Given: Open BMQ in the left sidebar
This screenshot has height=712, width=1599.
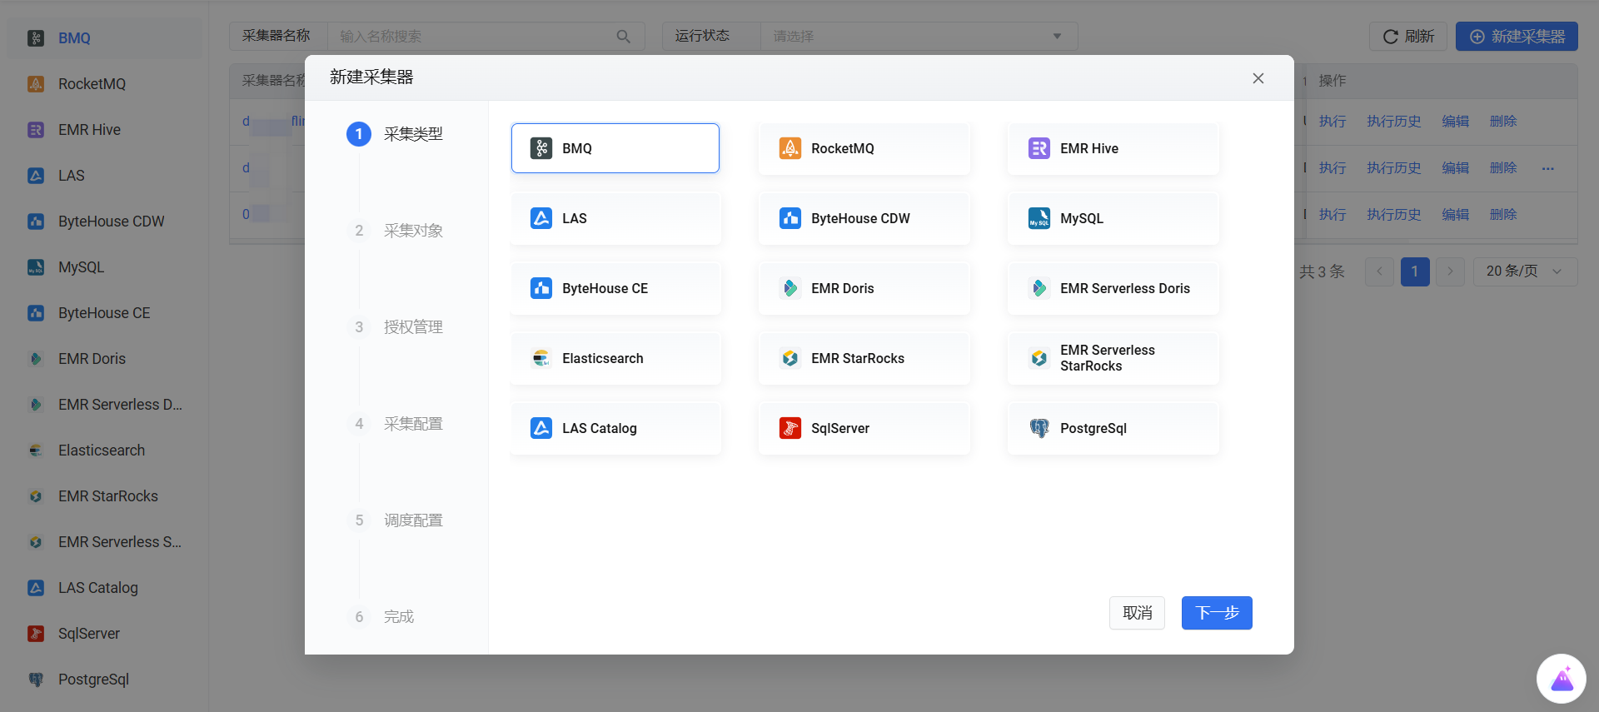Looking at the screenshot, I should click(x=105, y=38).
